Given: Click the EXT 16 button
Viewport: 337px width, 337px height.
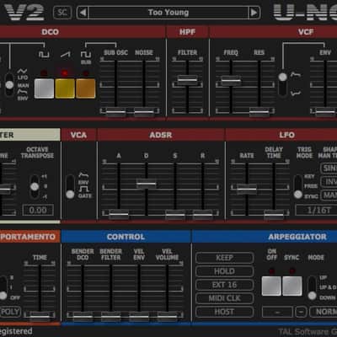Looking at the screenshot, I should point(225,285).
